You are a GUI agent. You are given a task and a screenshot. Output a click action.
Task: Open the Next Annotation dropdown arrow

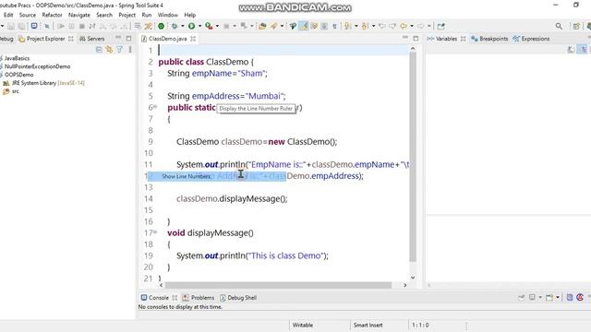pos(356,26)
